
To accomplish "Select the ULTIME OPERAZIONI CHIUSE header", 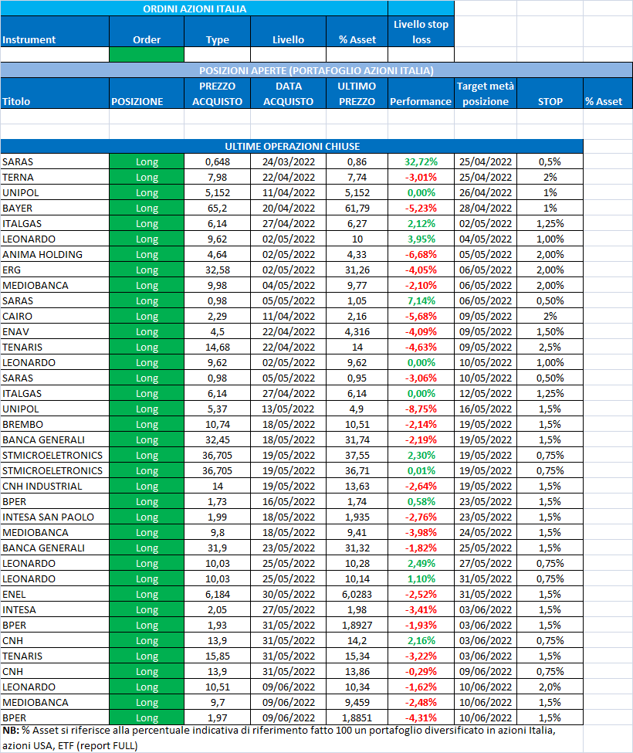I will pos(292,147).
